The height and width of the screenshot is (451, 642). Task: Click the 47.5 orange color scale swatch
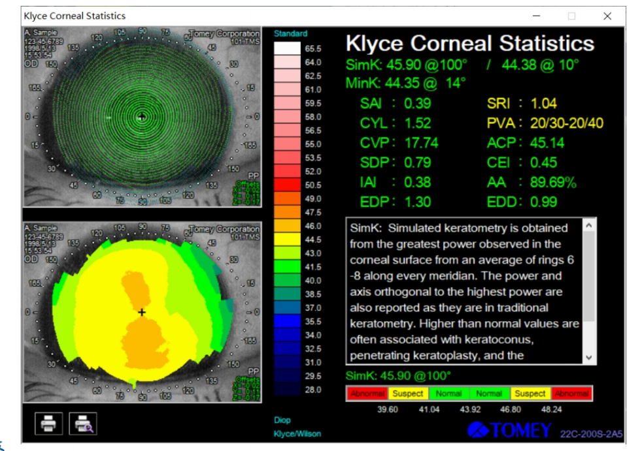287,212
